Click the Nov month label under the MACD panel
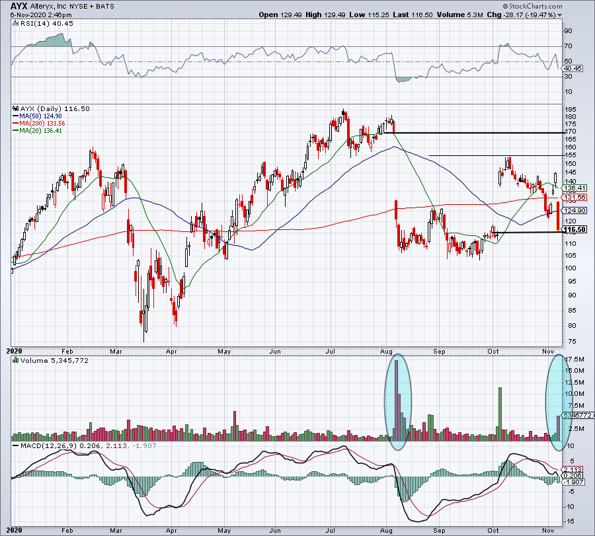Screen dimensions: 595x536 (x=548, y=530)
